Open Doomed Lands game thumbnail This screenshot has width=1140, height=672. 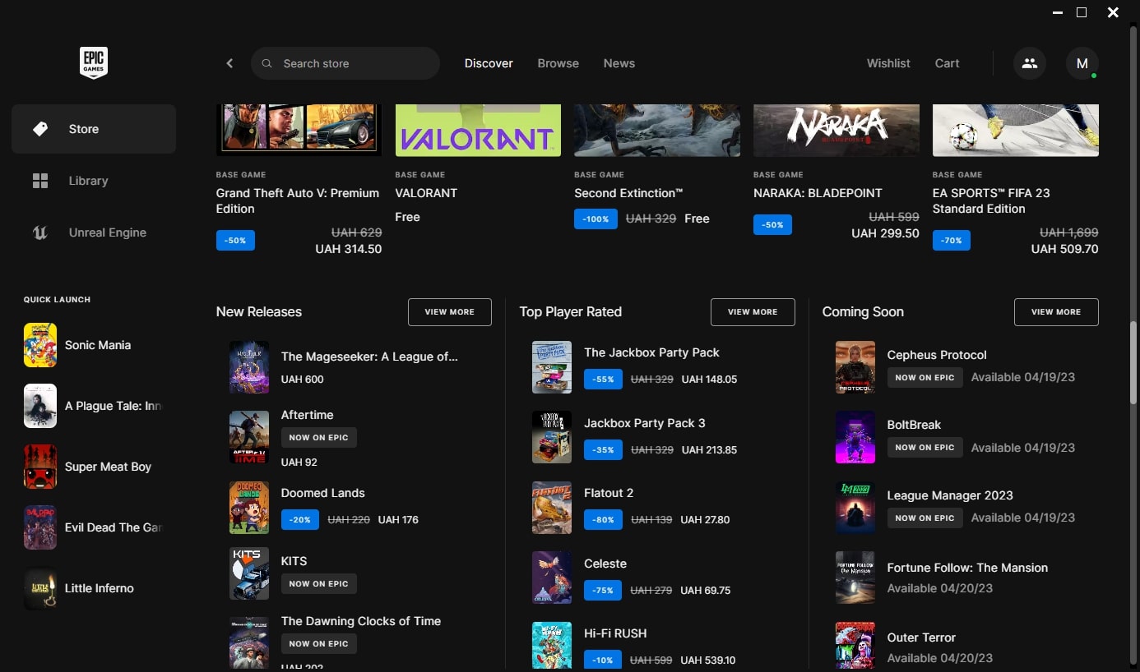249,508
